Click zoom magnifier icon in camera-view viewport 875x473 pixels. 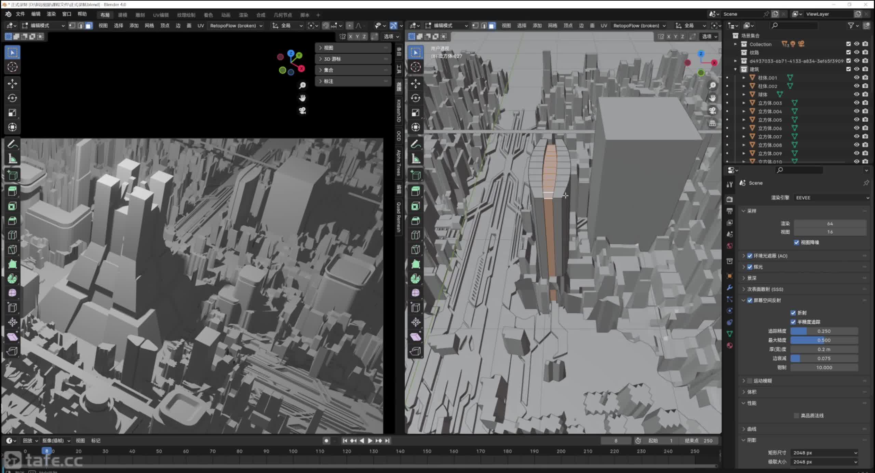pyautogui.click(x=302, y=85)
